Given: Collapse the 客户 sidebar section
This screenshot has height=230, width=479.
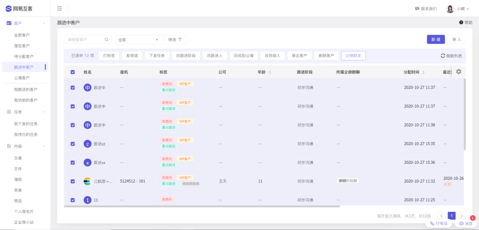Looking at the screenshot, I should coord(44,23).
